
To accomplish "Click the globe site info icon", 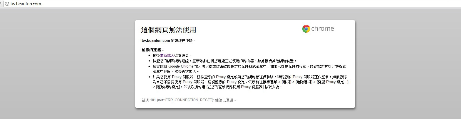I will coord(7,4).
